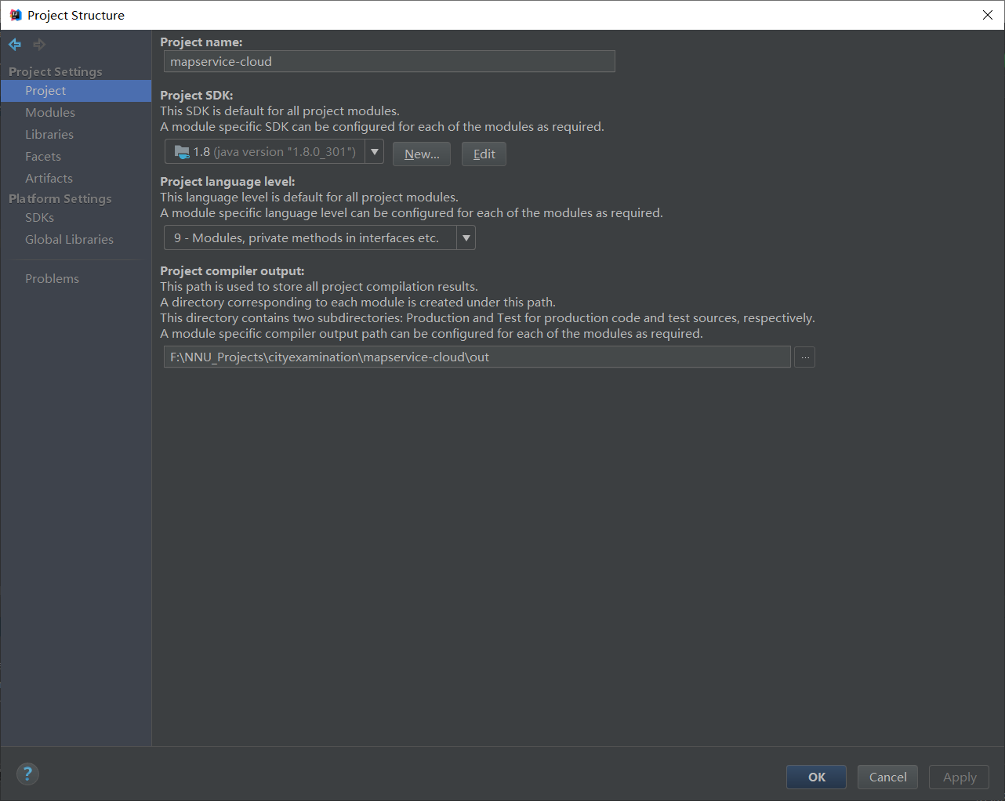Image resolution: width=1005 pixels, height=801 pixels.
Task: Open language level combo showing 9 - Modules
Action: (x=319, y=238)
